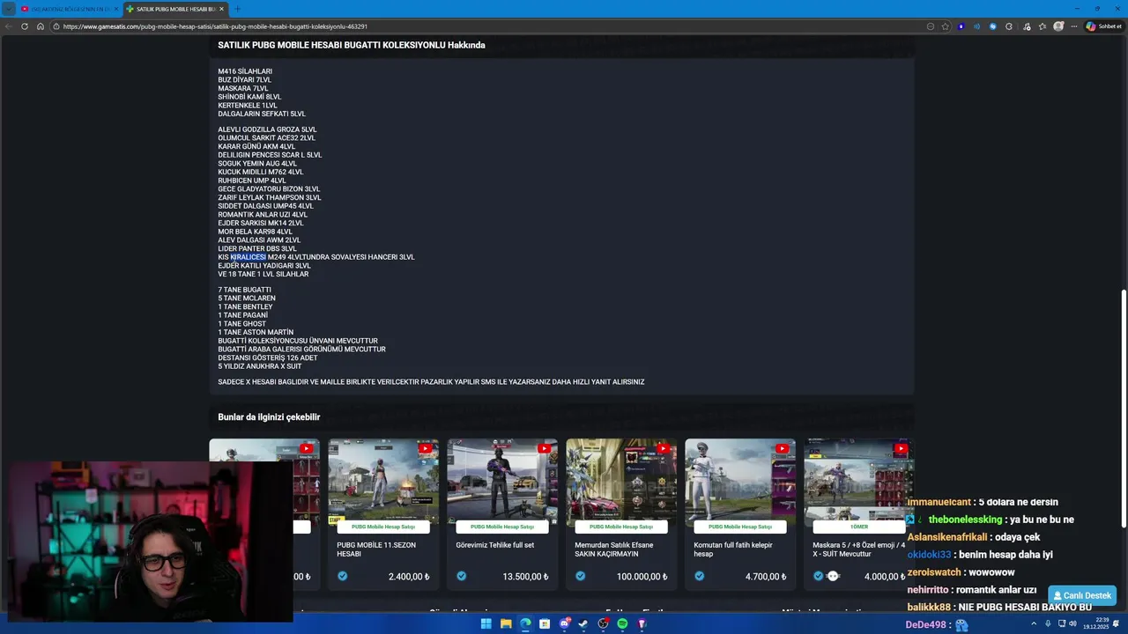
Task: Open File Explorer from the taskbar
Action: [x=506, y=623]
